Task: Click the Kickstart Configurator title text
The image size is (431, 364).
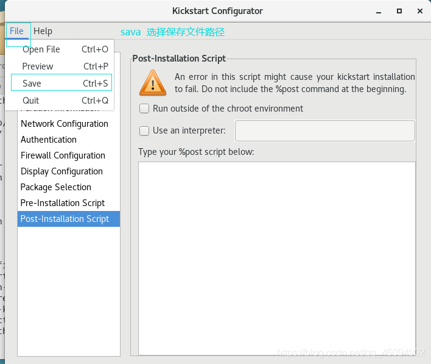Action: click(x=217, y=11)
